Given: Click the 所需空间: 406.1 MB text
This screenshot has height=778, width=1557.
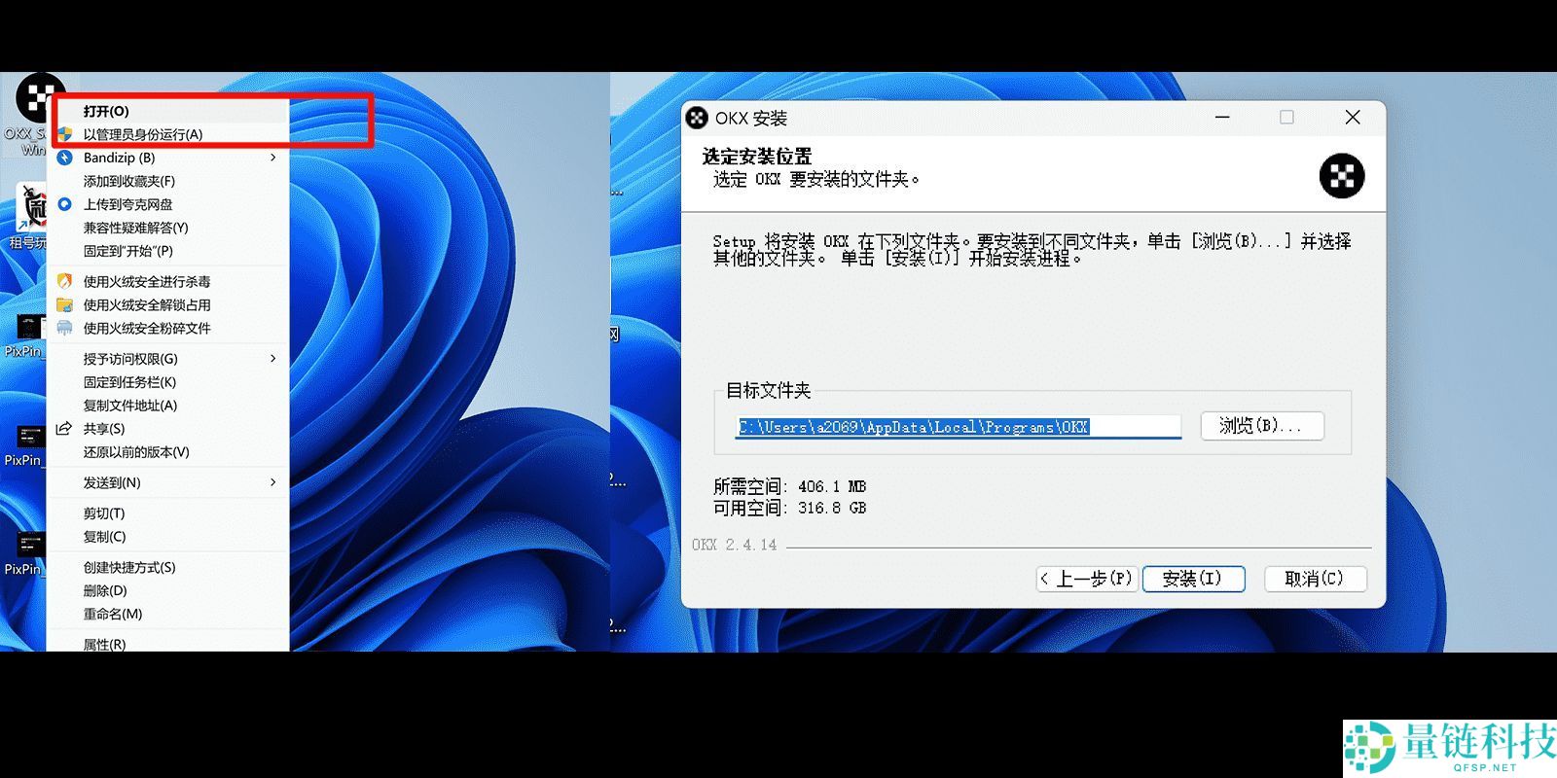Looking at the screenshot, I should coord(789,486).
